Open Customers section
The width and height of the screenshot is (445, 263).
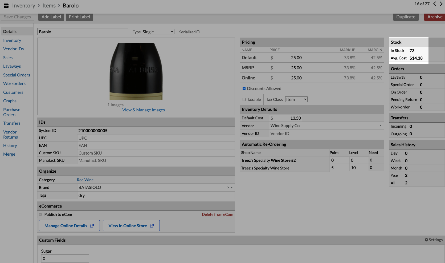pyautogui.click(x=13, y=92)
